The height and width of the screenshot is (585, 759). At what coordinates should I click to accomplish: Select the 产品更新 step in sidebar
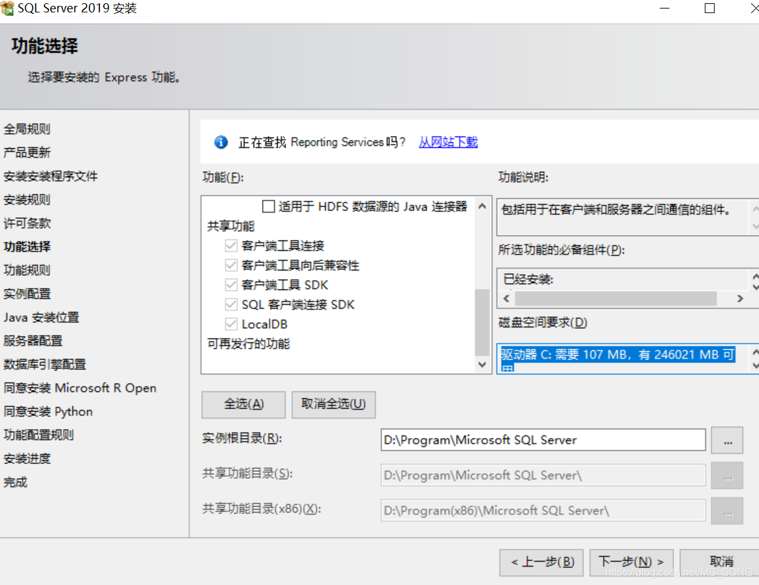[x=27, y=152]
